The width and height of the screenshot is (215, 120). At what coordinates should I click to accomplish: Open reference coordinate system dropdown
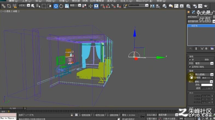(75, 5)
